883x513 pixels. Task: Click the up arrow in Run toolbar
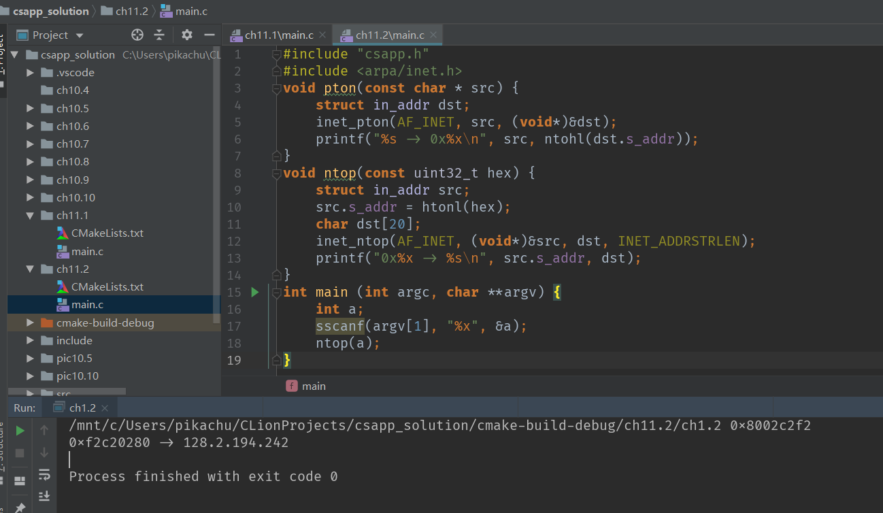click(44, 430)
